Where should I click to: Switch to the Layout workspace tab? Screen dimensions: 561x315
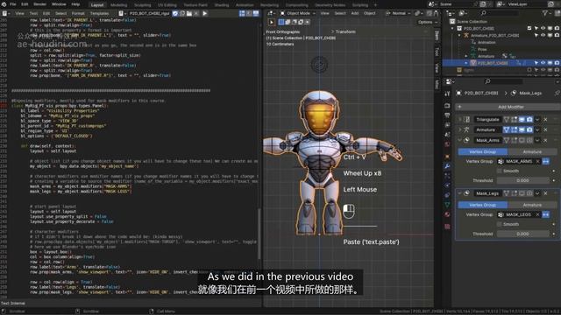coord(97,5)
